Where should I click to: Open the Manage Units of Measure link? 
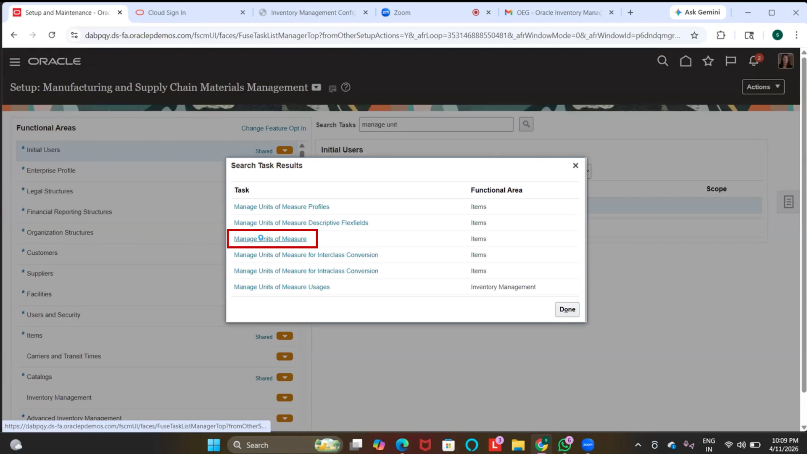click(x=270, y=239)
